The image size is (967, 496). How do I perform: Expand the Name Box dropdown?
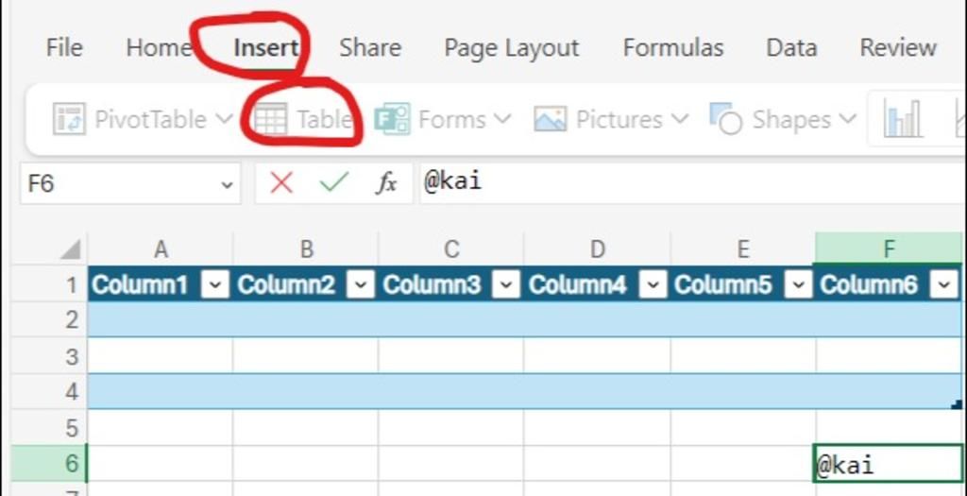coord(227,184)
